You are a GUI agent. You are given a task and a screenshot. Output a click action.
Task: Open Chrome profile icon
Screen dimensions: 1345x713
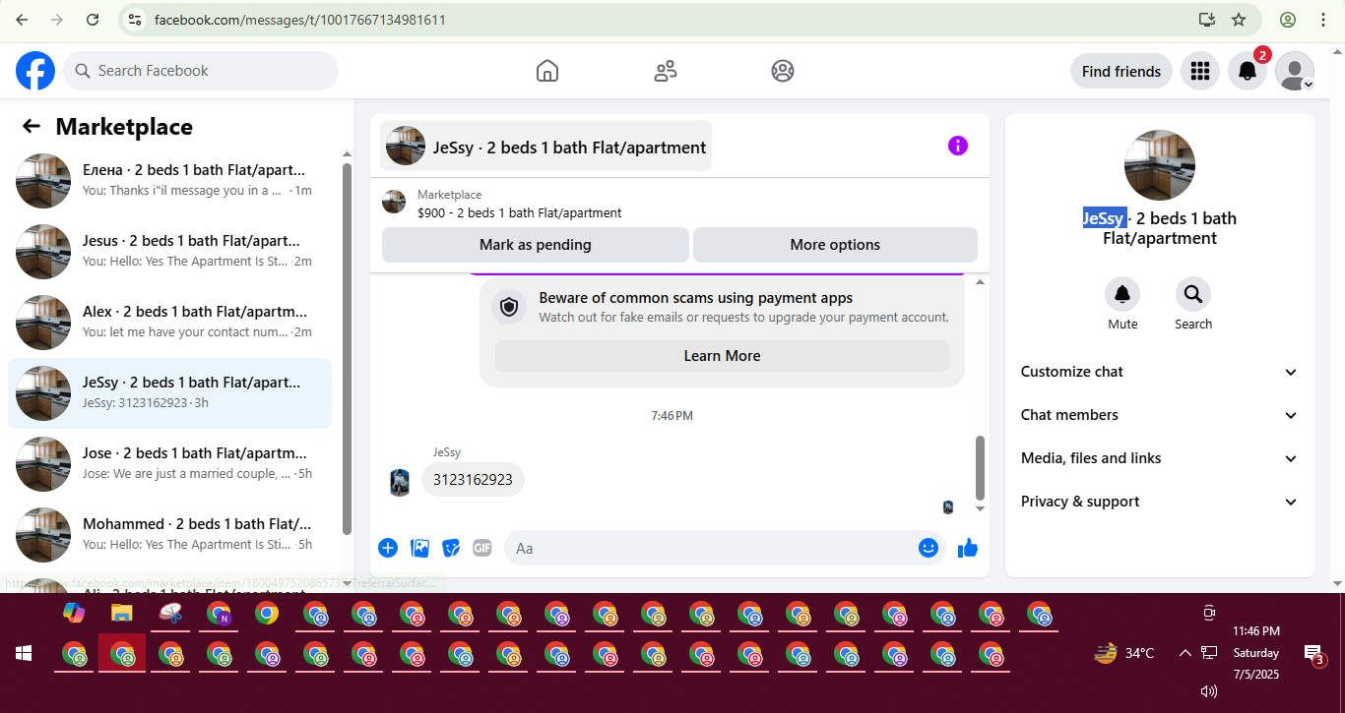click(x=1288, y=20)
